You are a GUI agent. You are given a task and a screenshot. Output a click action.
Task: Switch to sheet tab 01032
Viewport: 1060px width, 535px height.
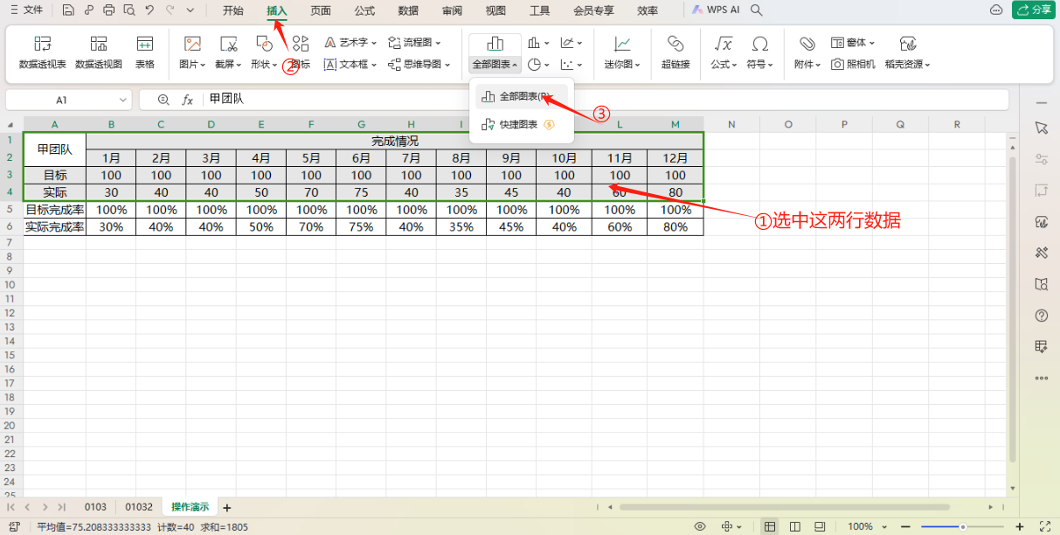point(139,507)
